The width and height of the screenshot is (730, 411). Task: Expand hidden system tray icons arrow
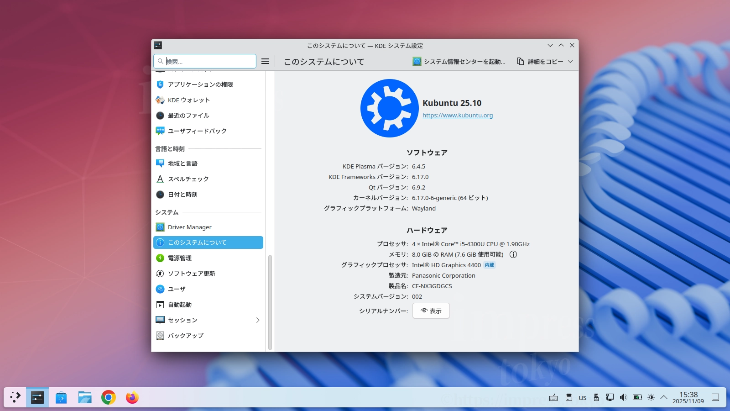pyautogui.click(x=664, y=397)
